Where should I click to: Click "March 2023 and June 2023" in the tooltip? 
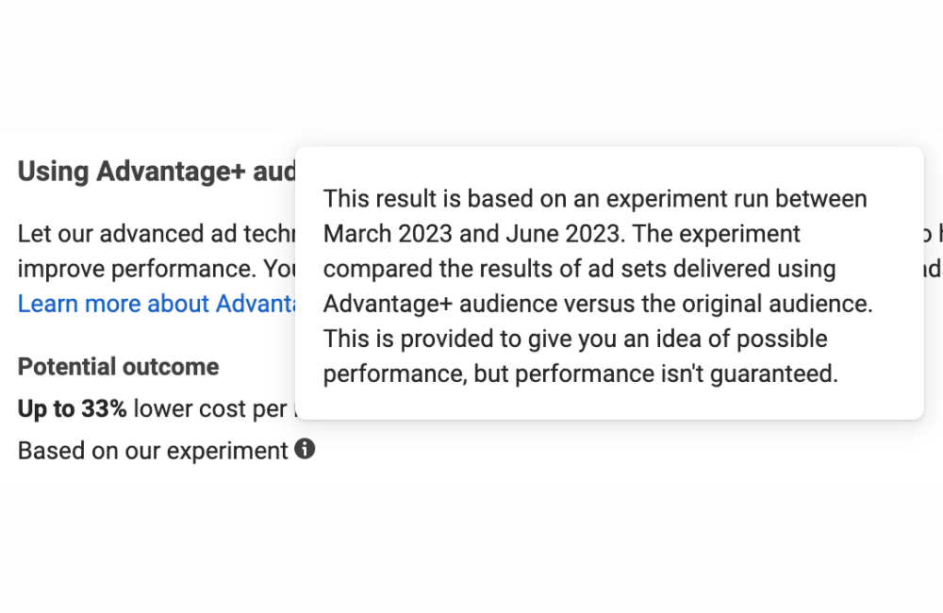pos(470,234)
